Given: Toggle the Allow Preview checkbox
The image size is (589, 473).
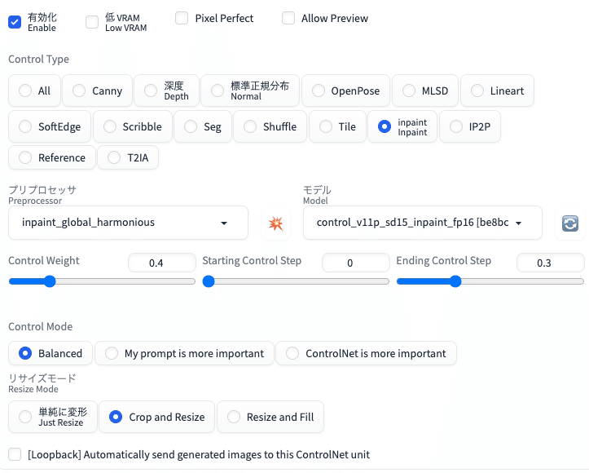Looking at the screenshot, I should pyautogui.click(x=288, y=18).
